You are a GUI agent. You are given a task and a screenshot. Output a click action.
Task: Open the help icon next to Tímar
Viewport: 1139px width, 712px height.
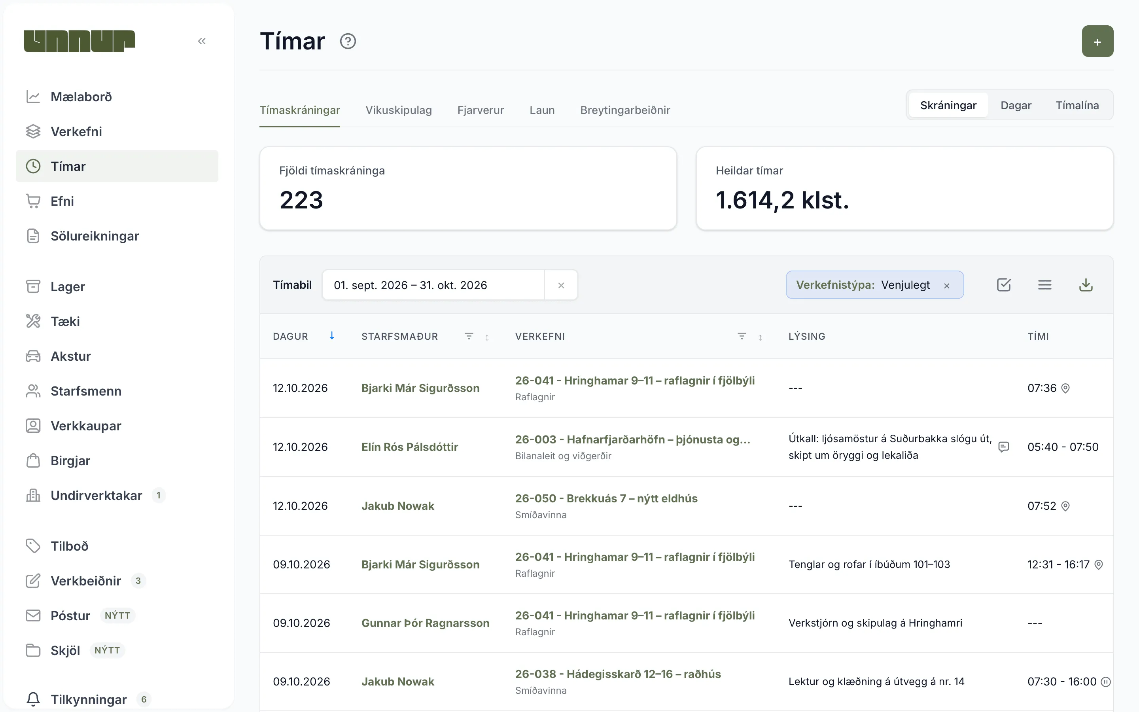click(x=348, y=42)
